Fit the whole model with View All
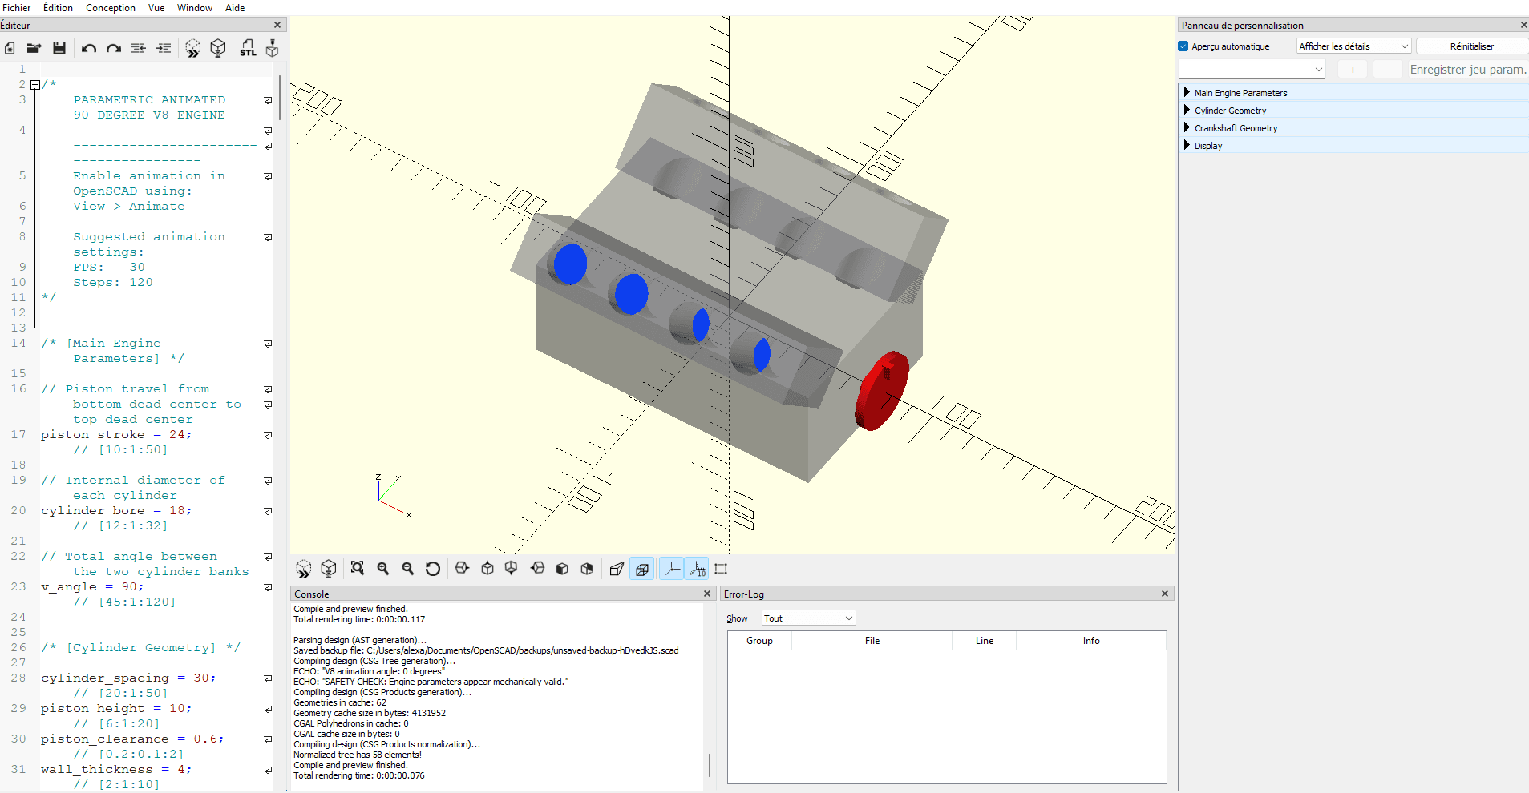1529x793 pixels. (x=358, y=569)
